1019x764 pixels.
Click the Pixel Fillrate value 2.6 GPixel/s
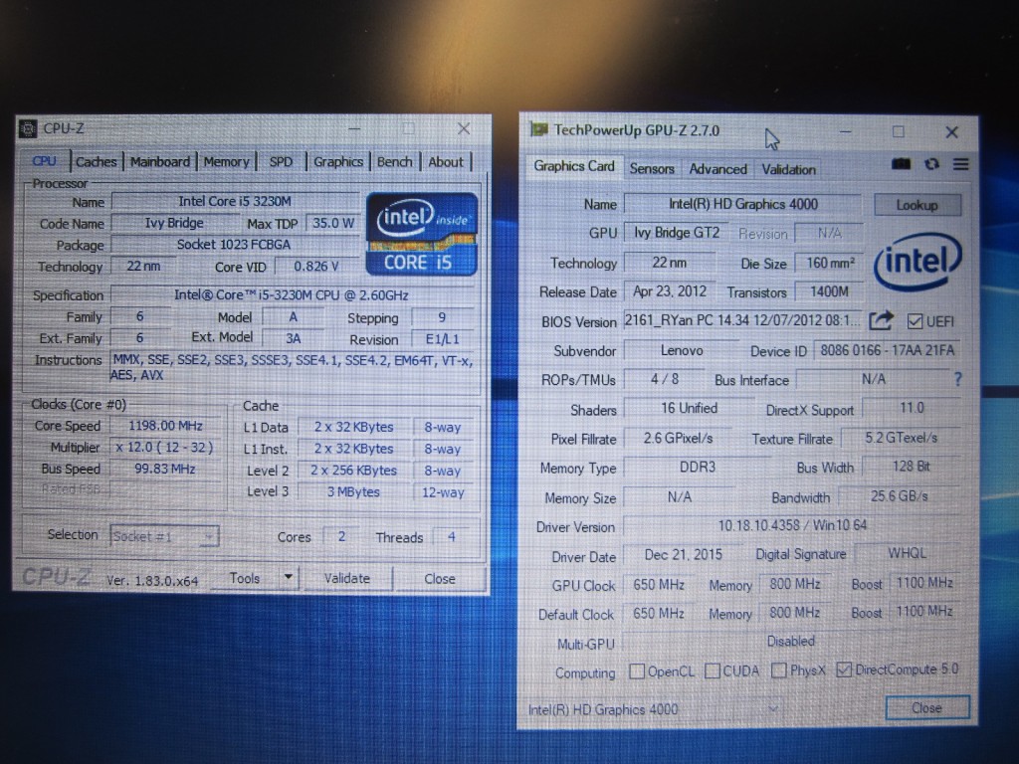(678, 438)
